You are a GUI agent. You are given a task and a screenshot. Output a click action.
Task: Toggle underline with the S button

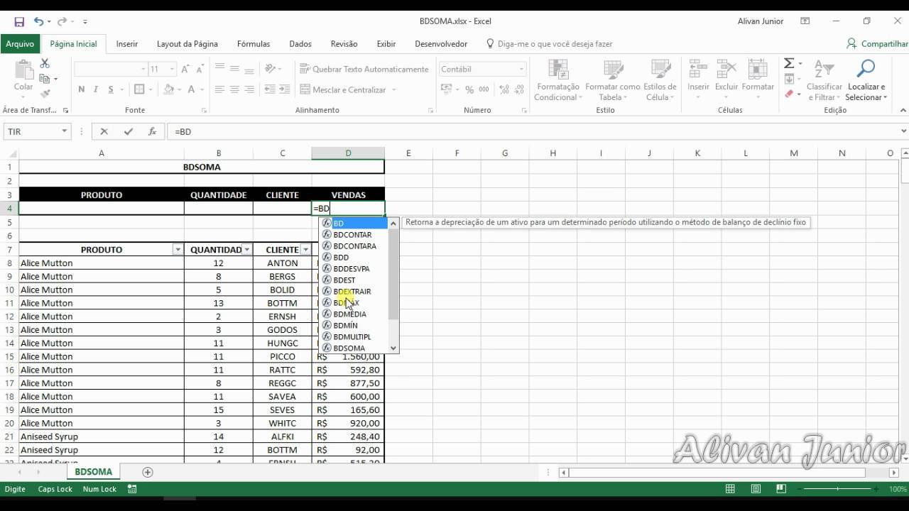(x=111, y=89)
